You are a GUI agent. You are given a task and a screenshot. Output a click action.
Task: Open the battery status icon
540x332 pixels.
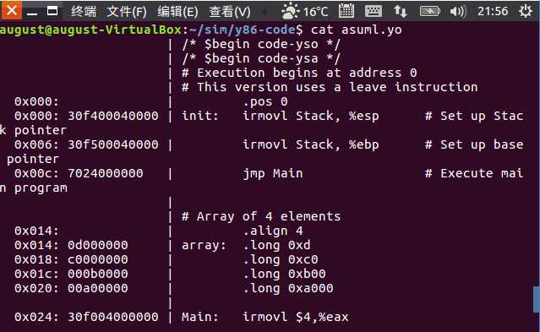coord(429,11)
